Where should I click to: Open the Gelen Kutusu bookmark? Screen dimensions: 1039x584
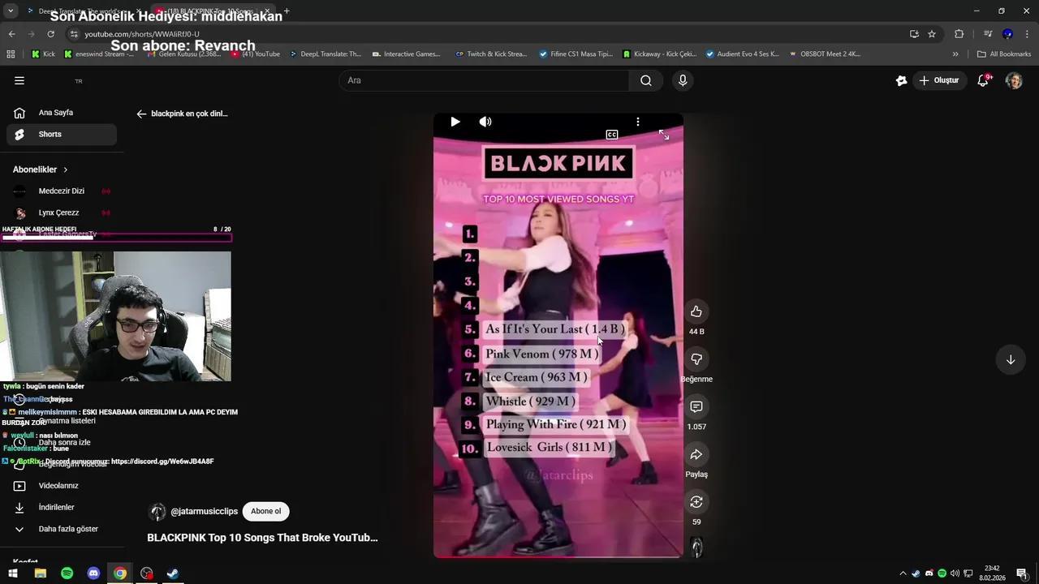[183, 54]
